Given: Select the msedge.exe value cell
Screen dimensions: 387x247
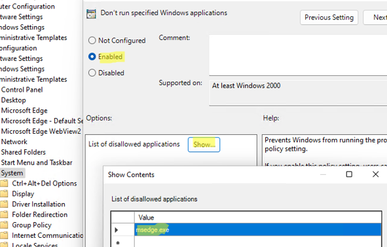Looking at the screenshot, I should click(258, 230).
